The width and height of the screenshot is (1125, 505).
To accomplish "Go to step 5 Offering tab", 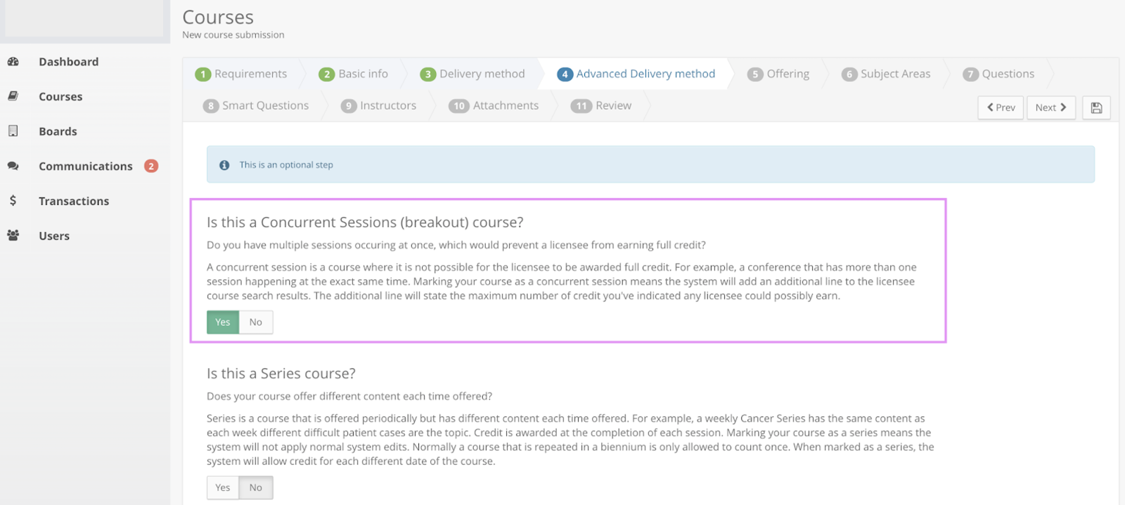I will [778, 74].
